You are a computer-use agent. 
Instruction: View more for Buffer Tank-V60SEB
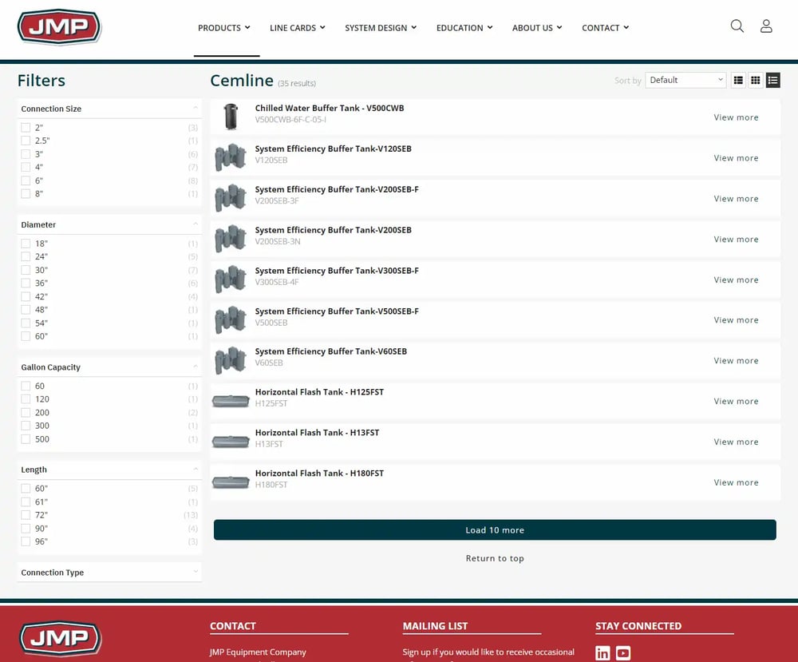coord(736,360)
